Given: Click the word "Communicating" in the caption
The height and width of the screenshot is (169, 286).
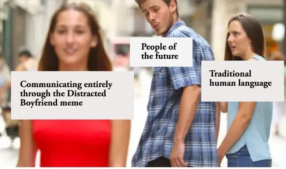Looking at the screenshot, I should pyautogui.click(x=51, y=84).
